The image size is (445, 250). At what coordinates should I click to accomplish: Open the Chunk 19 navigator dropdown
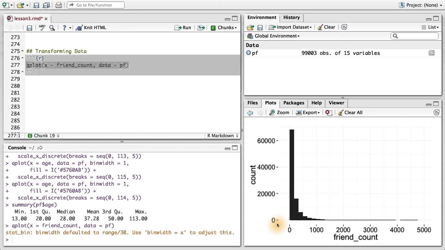coord(43,136)
